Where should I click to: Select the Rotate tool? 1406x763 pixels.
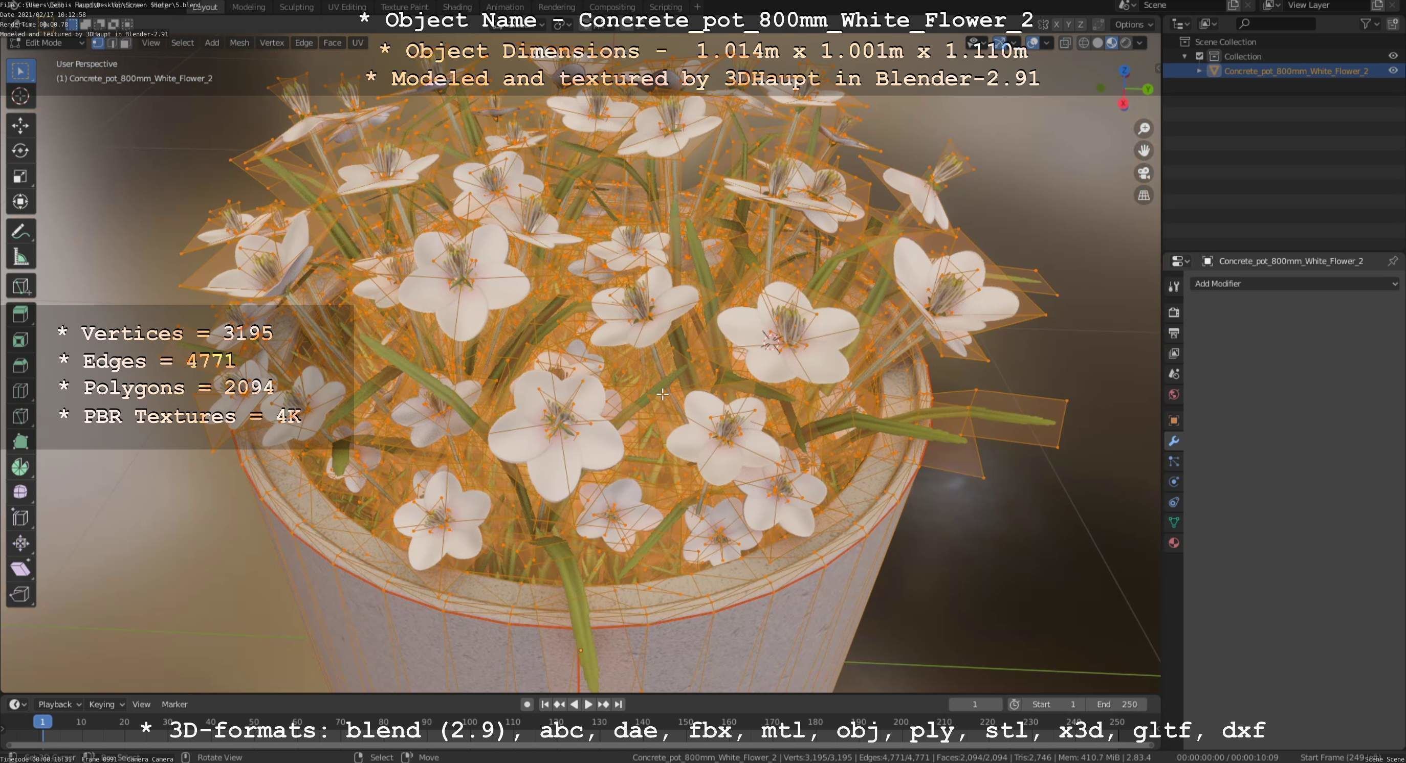coord(20,151)
